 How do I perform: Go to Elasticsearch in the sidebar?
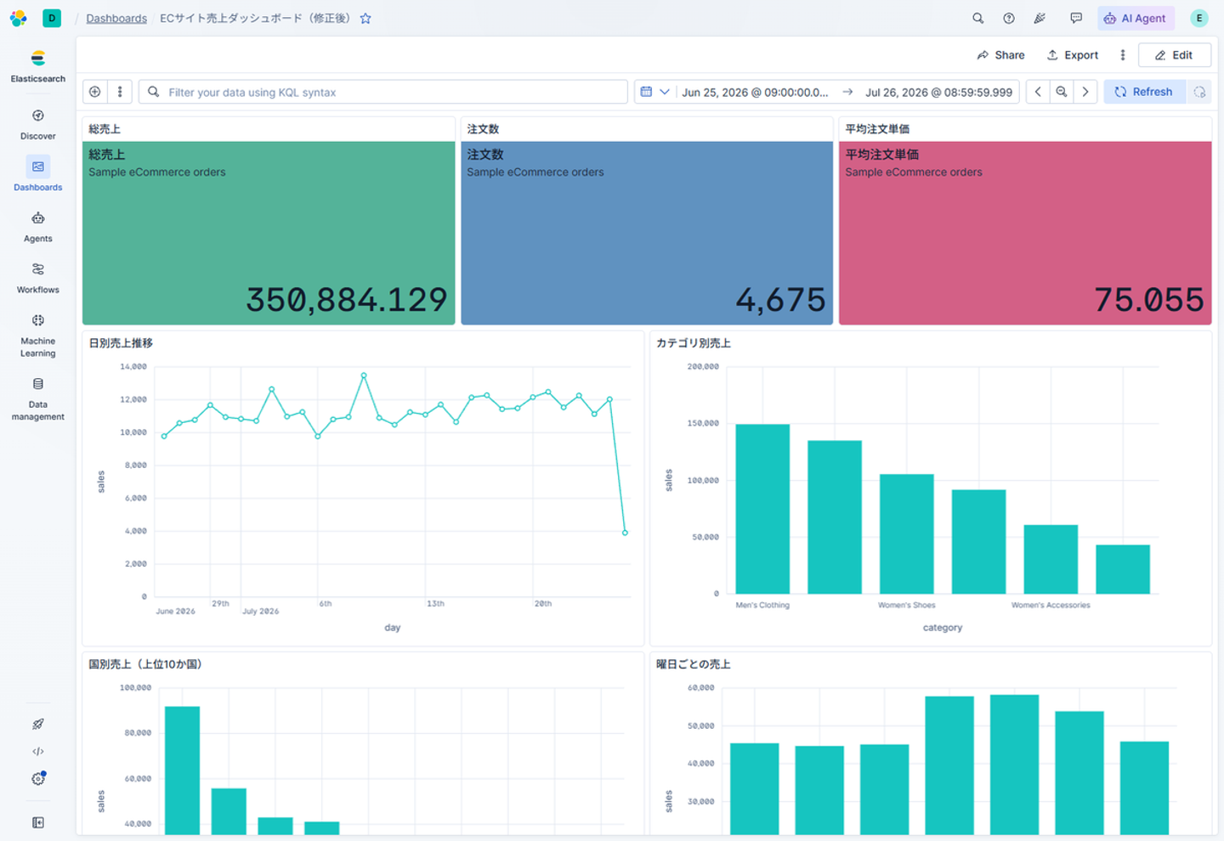coord(38,66)
